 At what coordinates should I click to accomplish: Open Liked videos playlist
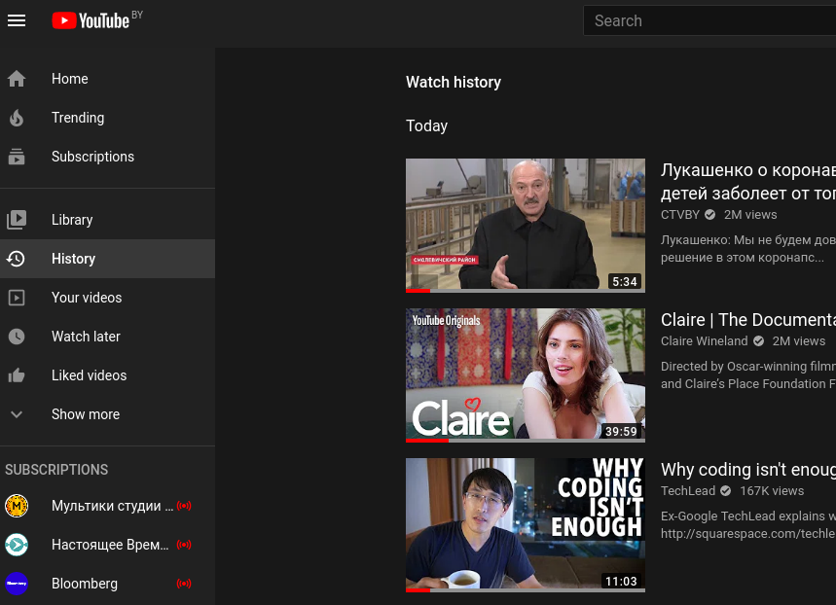(107, 375)
